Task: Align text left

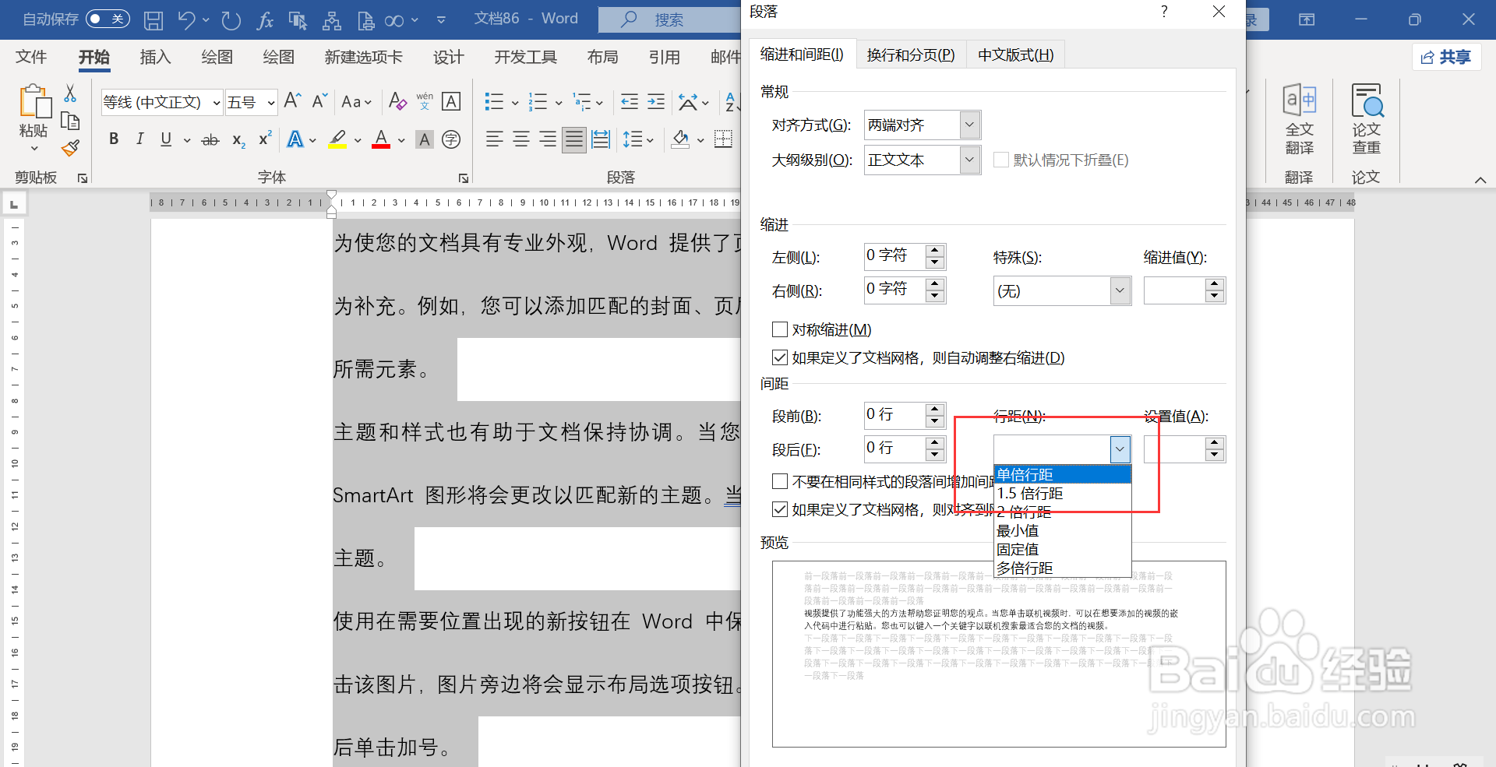Action: point(494,139)
